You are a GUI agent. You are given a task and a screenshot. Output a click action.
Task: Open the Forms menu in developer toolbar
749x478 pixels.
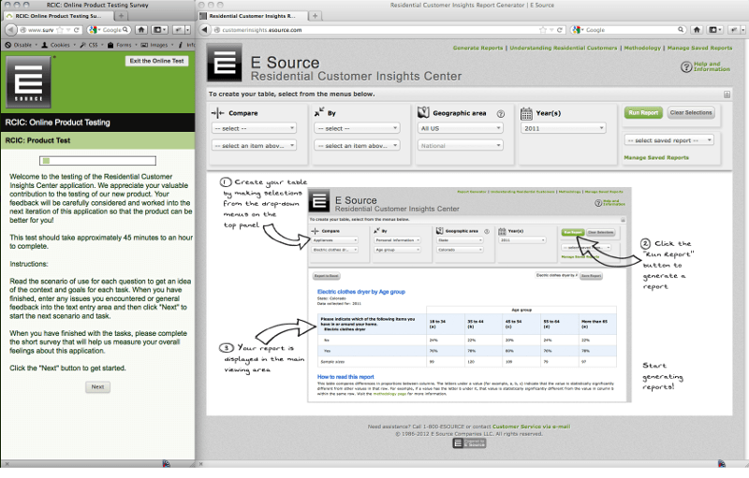(x=124, y=45)
